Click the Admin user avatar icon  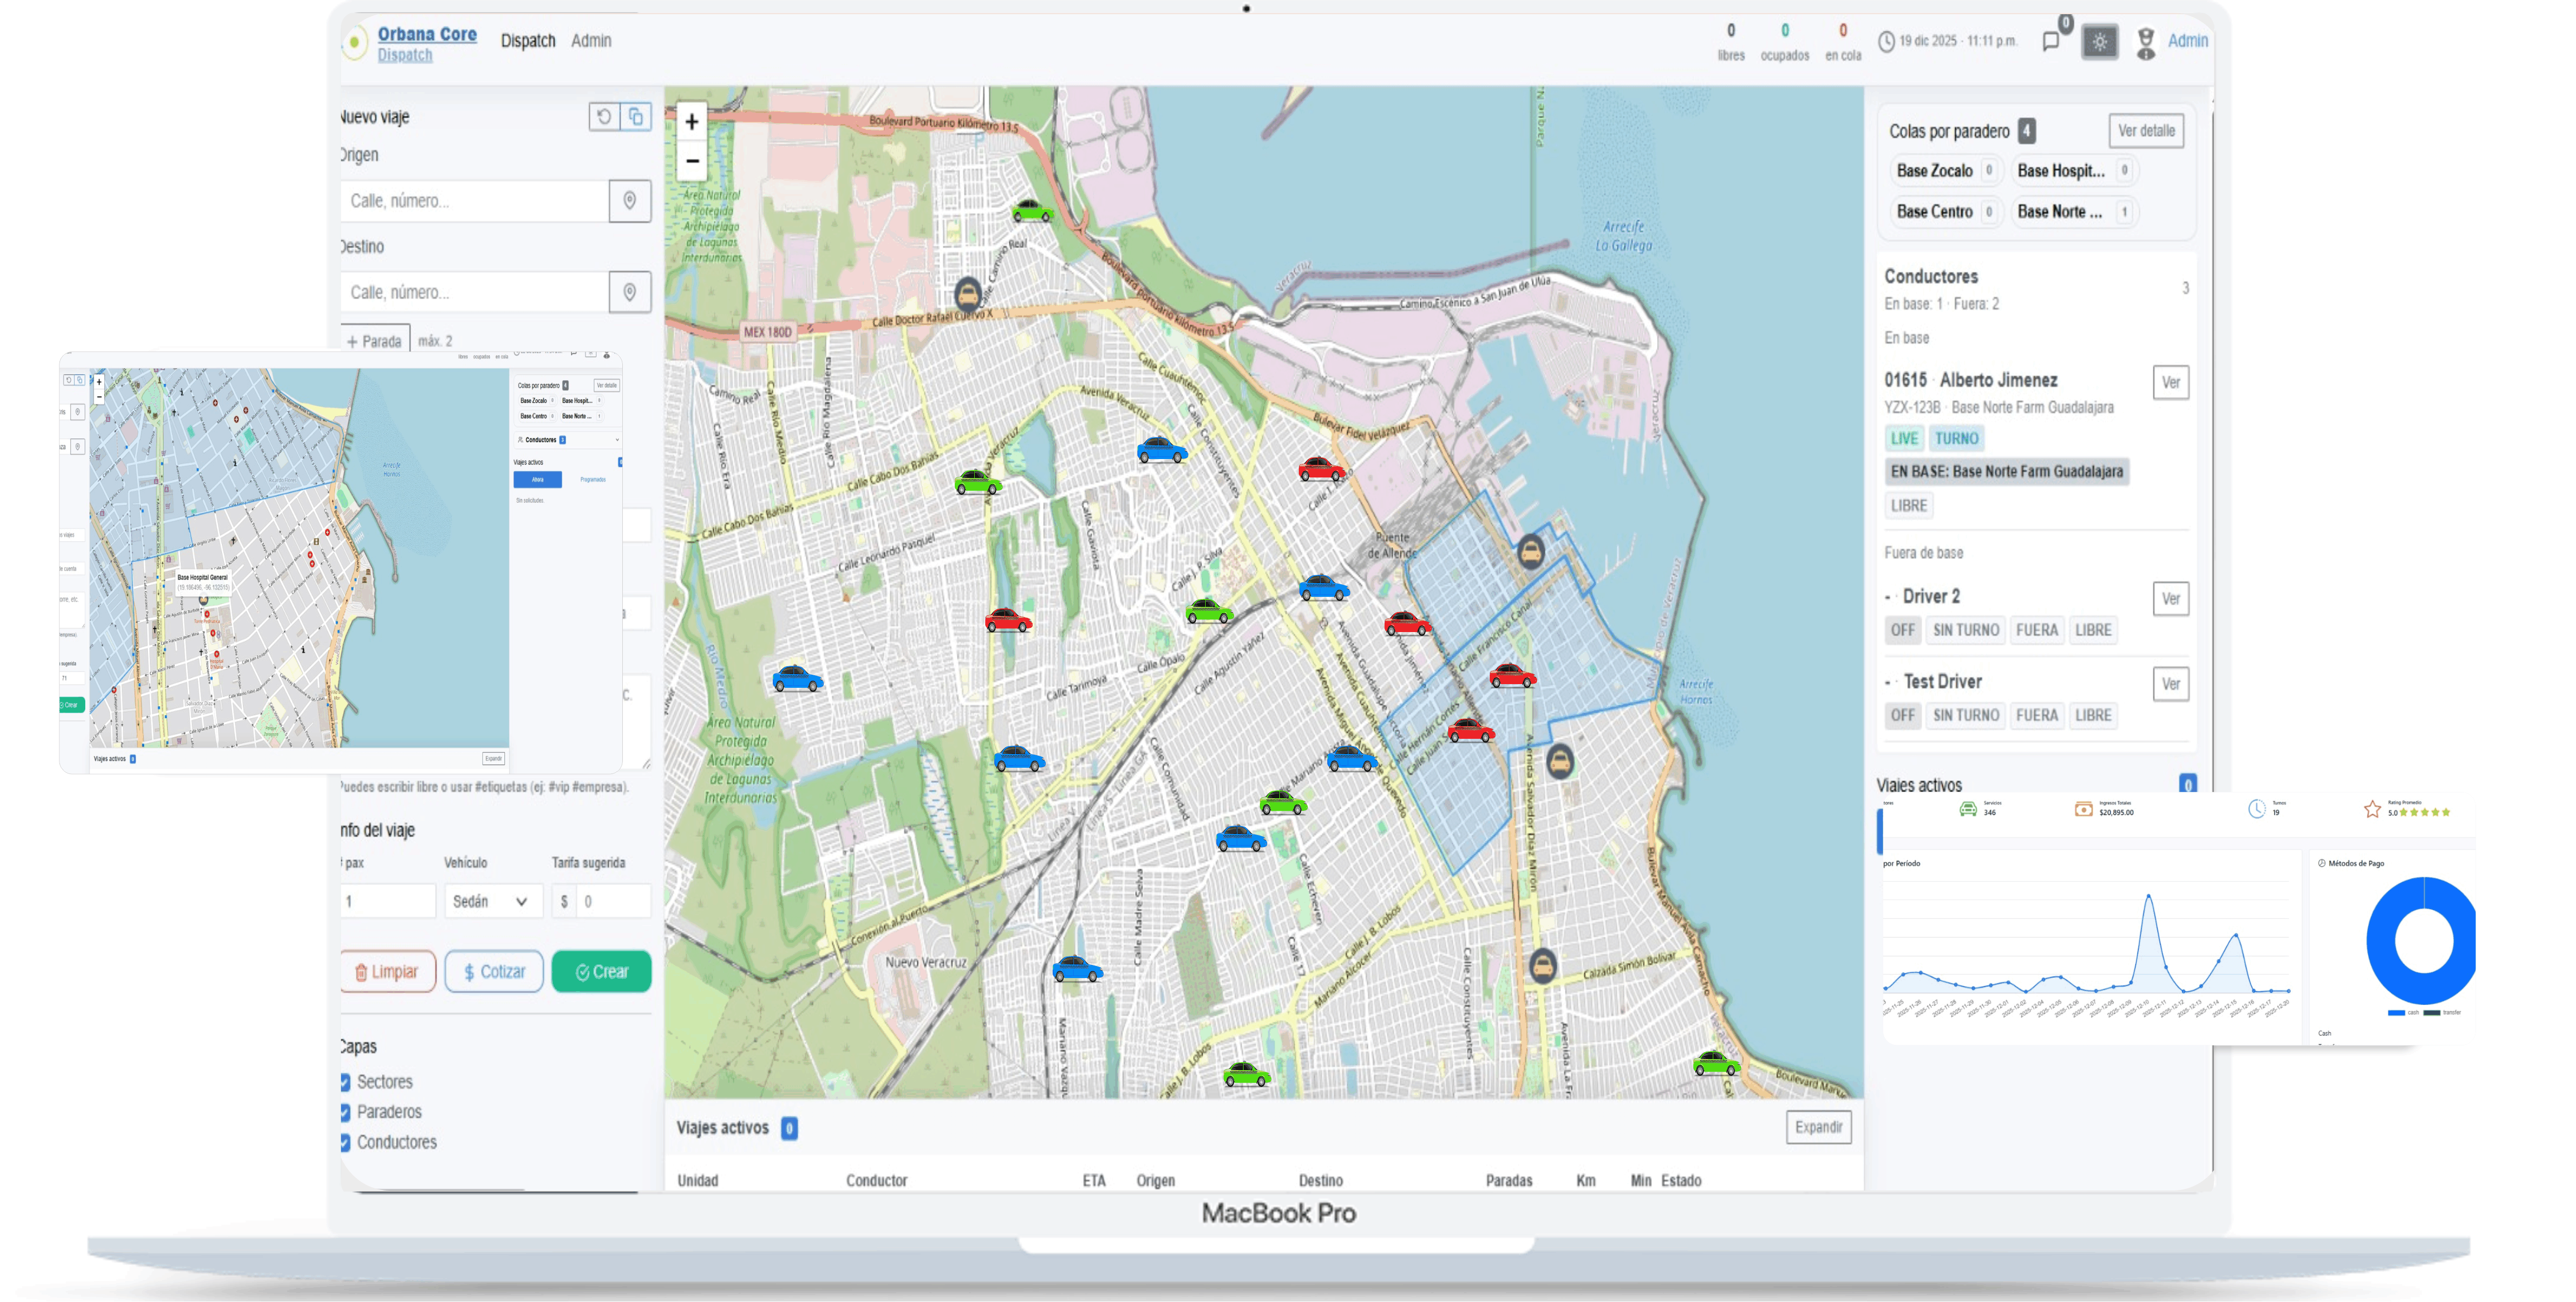[2146, 42]
